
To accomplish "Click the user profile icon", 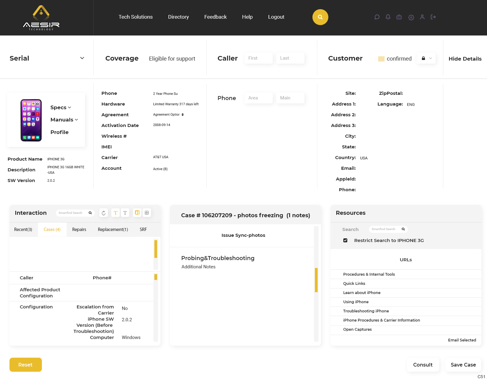I will click(x=422, y=17).
